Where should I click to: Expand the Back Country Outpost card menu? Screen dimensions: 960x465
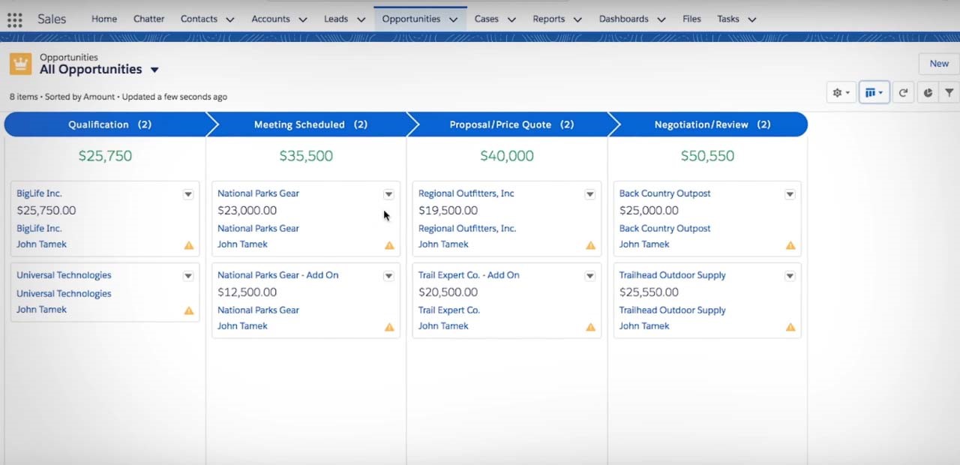coord(790,194)
